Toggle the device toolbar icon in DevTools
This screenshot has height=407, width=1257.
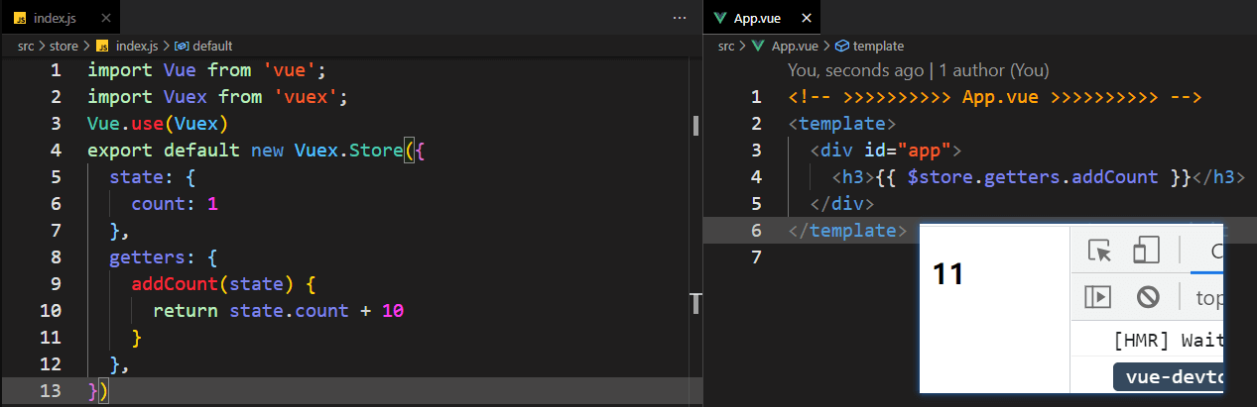[x=1147, y=251]
